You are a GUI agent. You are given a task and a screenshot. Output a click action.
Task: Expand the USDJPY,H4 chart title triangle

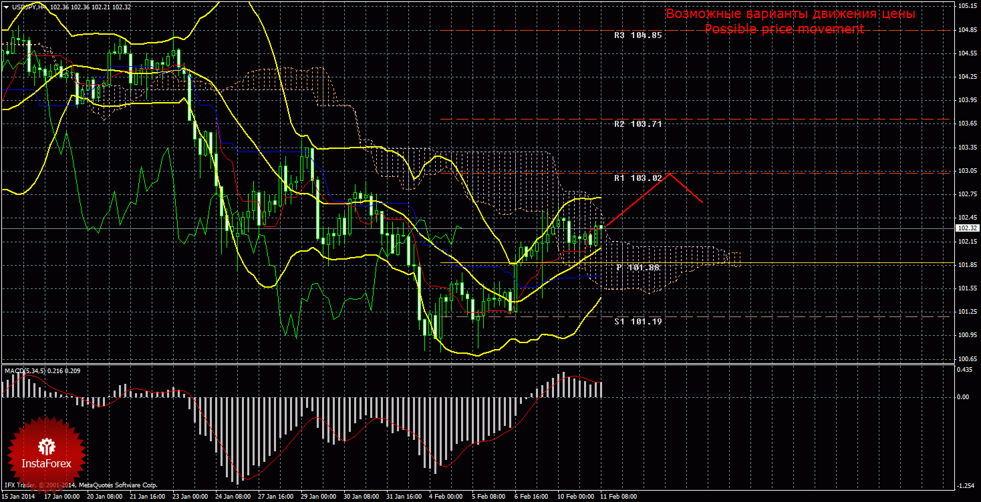(x=5, y=7)
